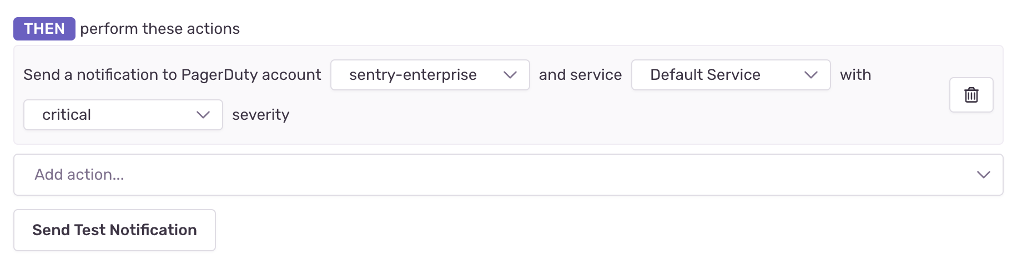Click the 'severity' label text
The image size is (1017, 264).
260,115
